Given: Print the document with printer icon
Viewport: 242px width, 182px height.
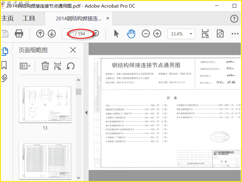Looking at the screenshot, I should 19,34.
